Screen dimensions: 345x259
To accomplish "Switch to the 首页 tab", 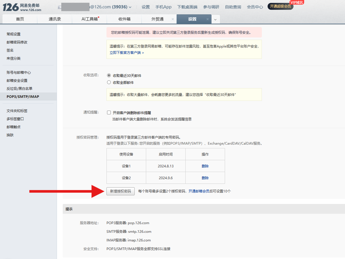I will pos(20,19).
